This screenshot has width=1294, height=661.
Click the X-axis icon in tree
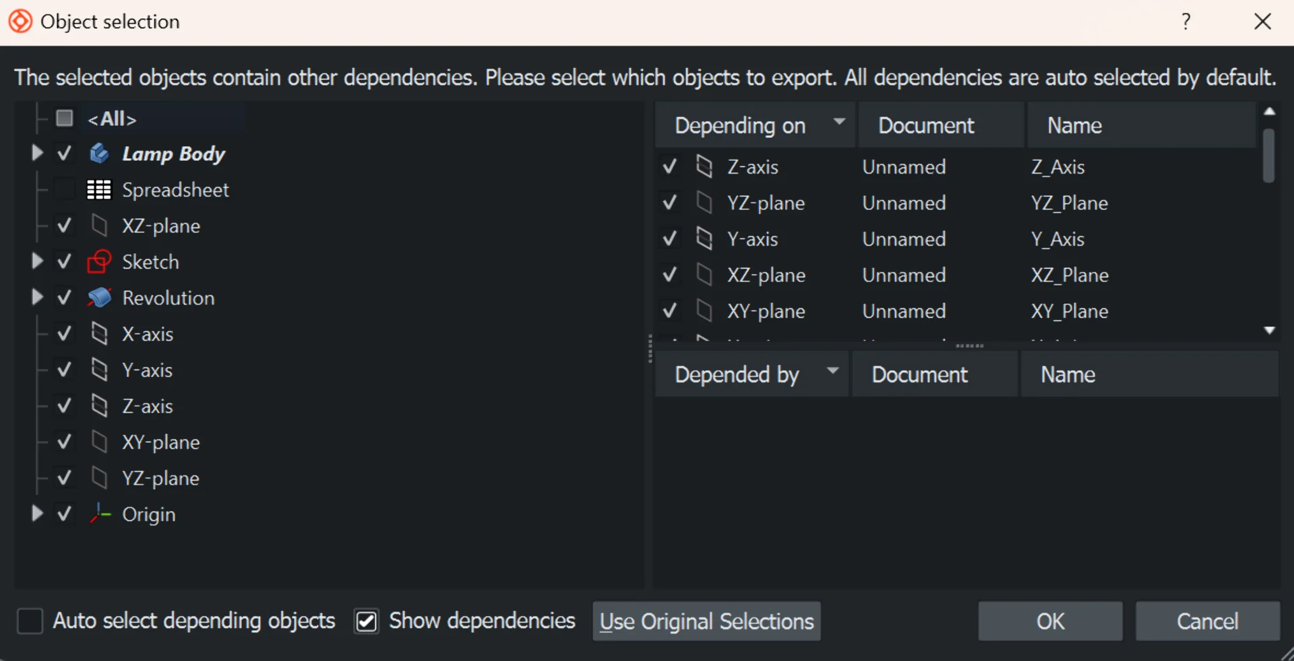(x=99, y=334)
